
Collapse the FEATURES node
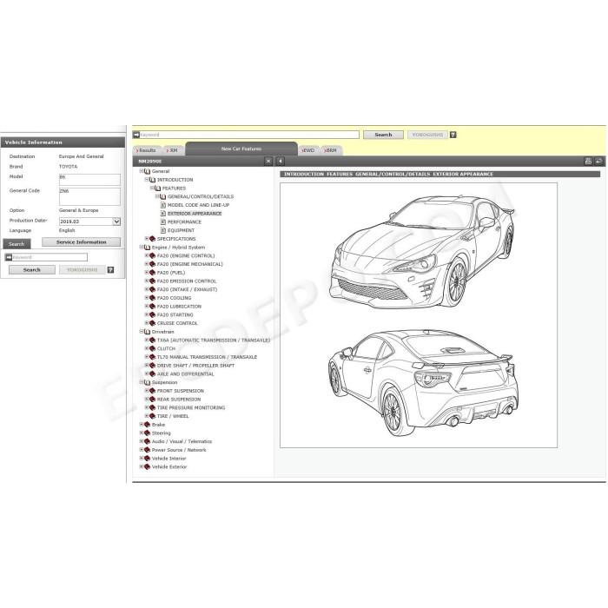(x=152, y=188)
